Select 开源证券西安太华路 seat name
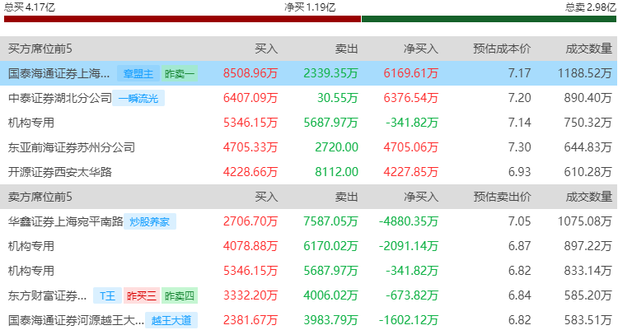Image resolution: width=618 pixels, height=330 pixels. click(x=60, y=172)
